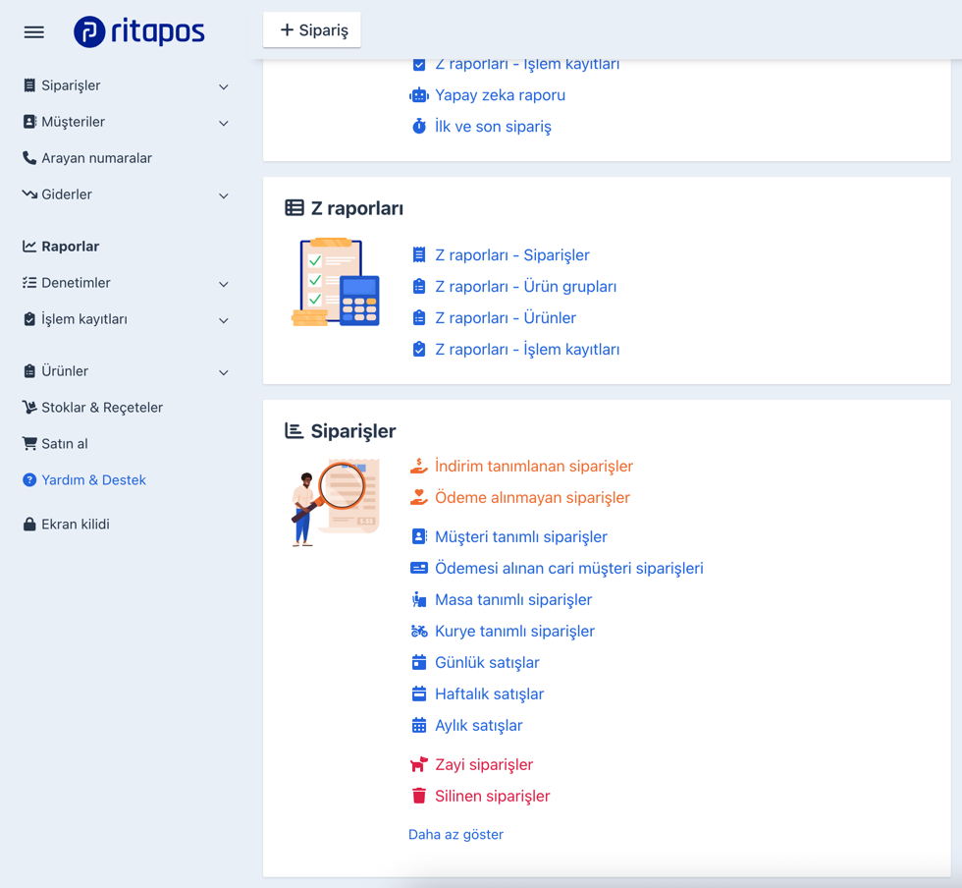
Task: Expand the Denetimler chevron in sidebar
Action: (x=224, y=284)
